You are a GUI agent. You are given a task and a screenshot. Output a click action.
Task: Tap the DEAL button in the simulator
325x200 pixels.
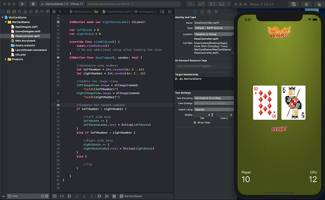coord(280,129)
